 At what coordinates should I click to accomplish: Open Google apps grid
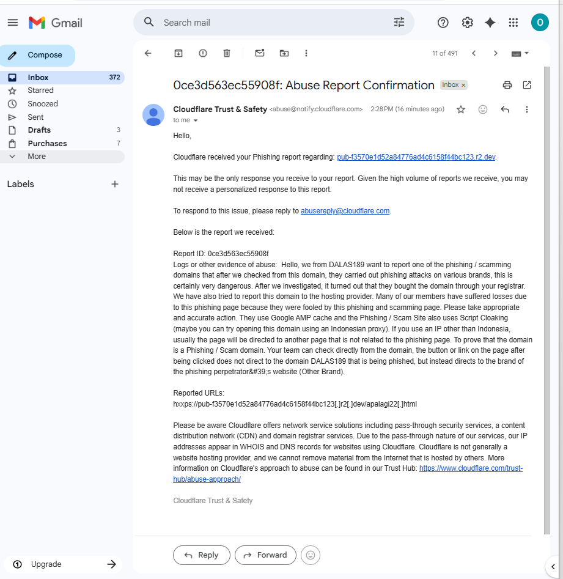click(x=513, y=23)
